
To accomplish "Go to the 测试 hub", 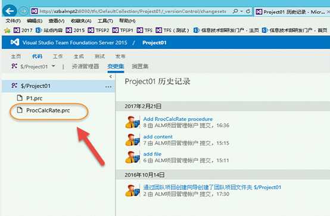I will click(x=99, y=56).
